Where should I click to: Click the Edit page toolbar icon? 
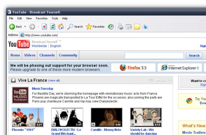point(129,27)
